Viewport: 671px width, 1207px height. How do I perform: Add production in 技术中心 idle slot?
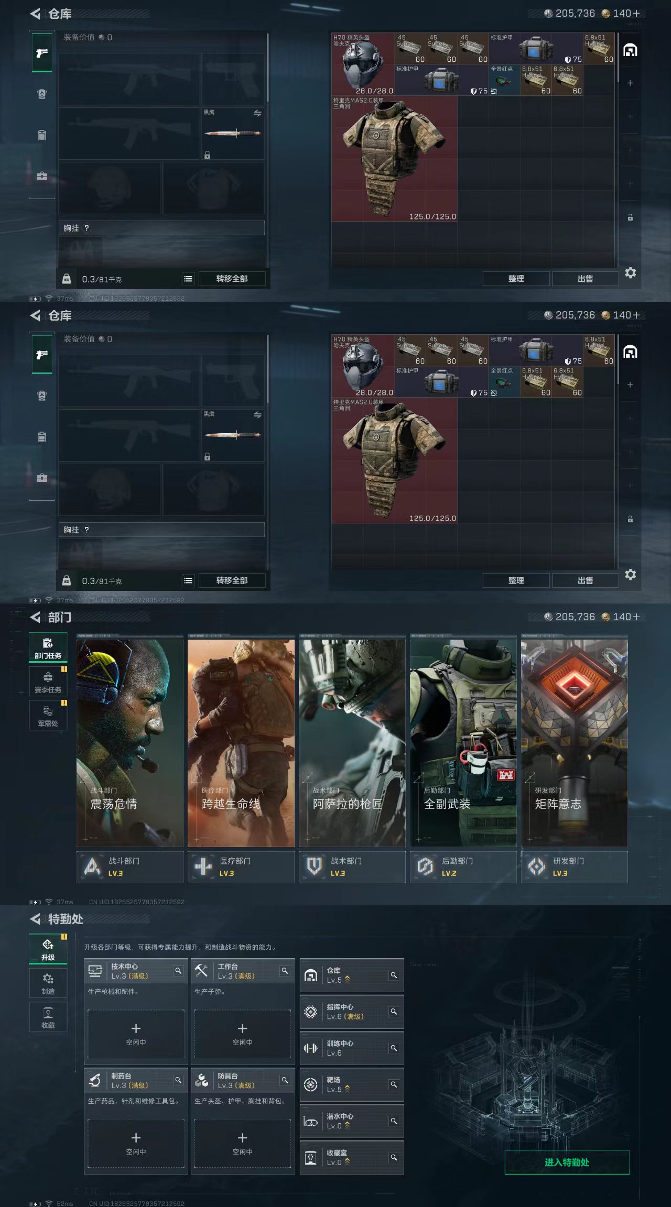tap(136, 1034)
